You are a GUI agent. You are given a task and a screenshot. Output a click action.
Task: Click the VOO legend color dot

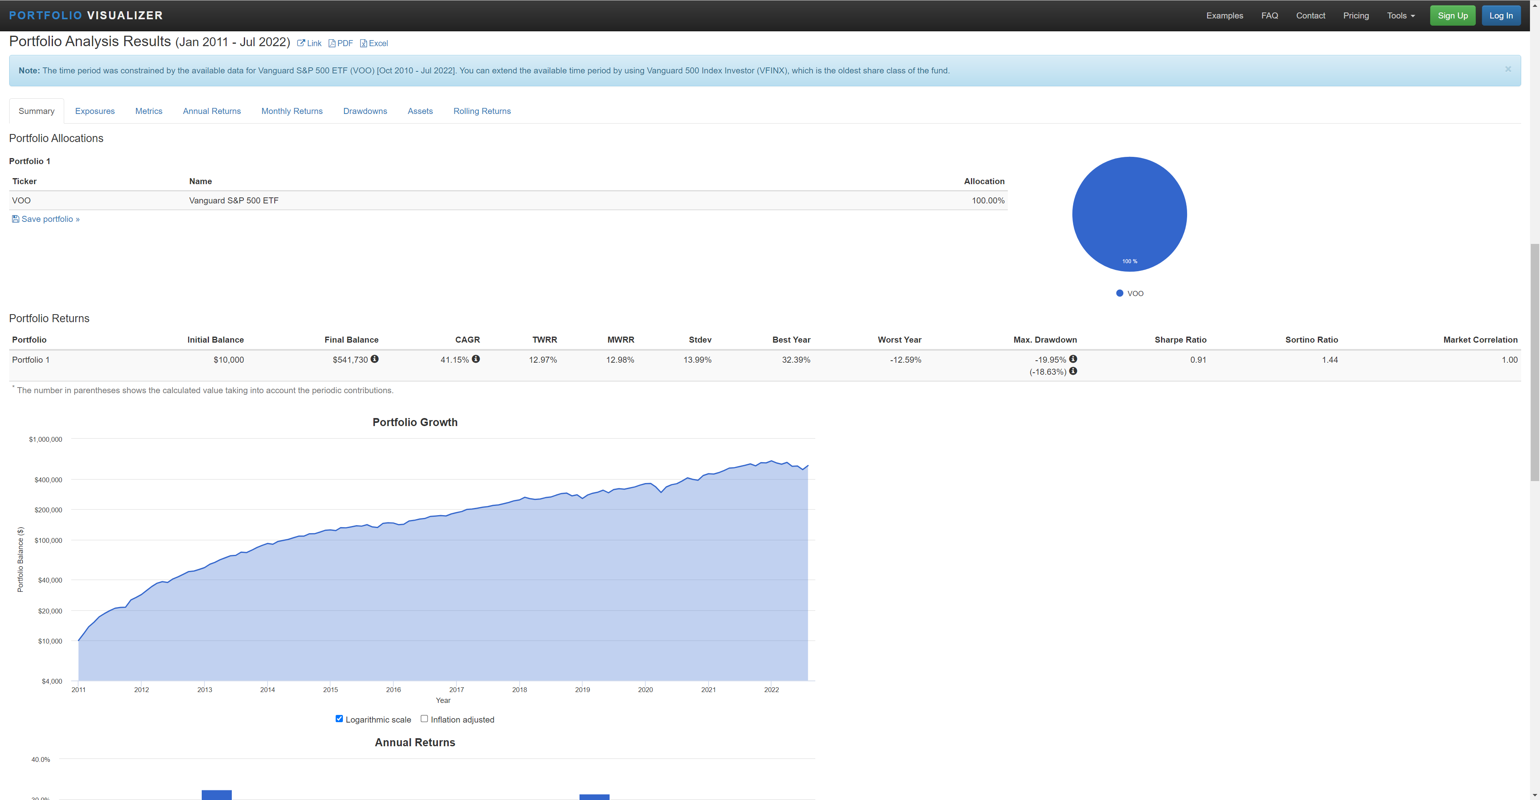1120,293
